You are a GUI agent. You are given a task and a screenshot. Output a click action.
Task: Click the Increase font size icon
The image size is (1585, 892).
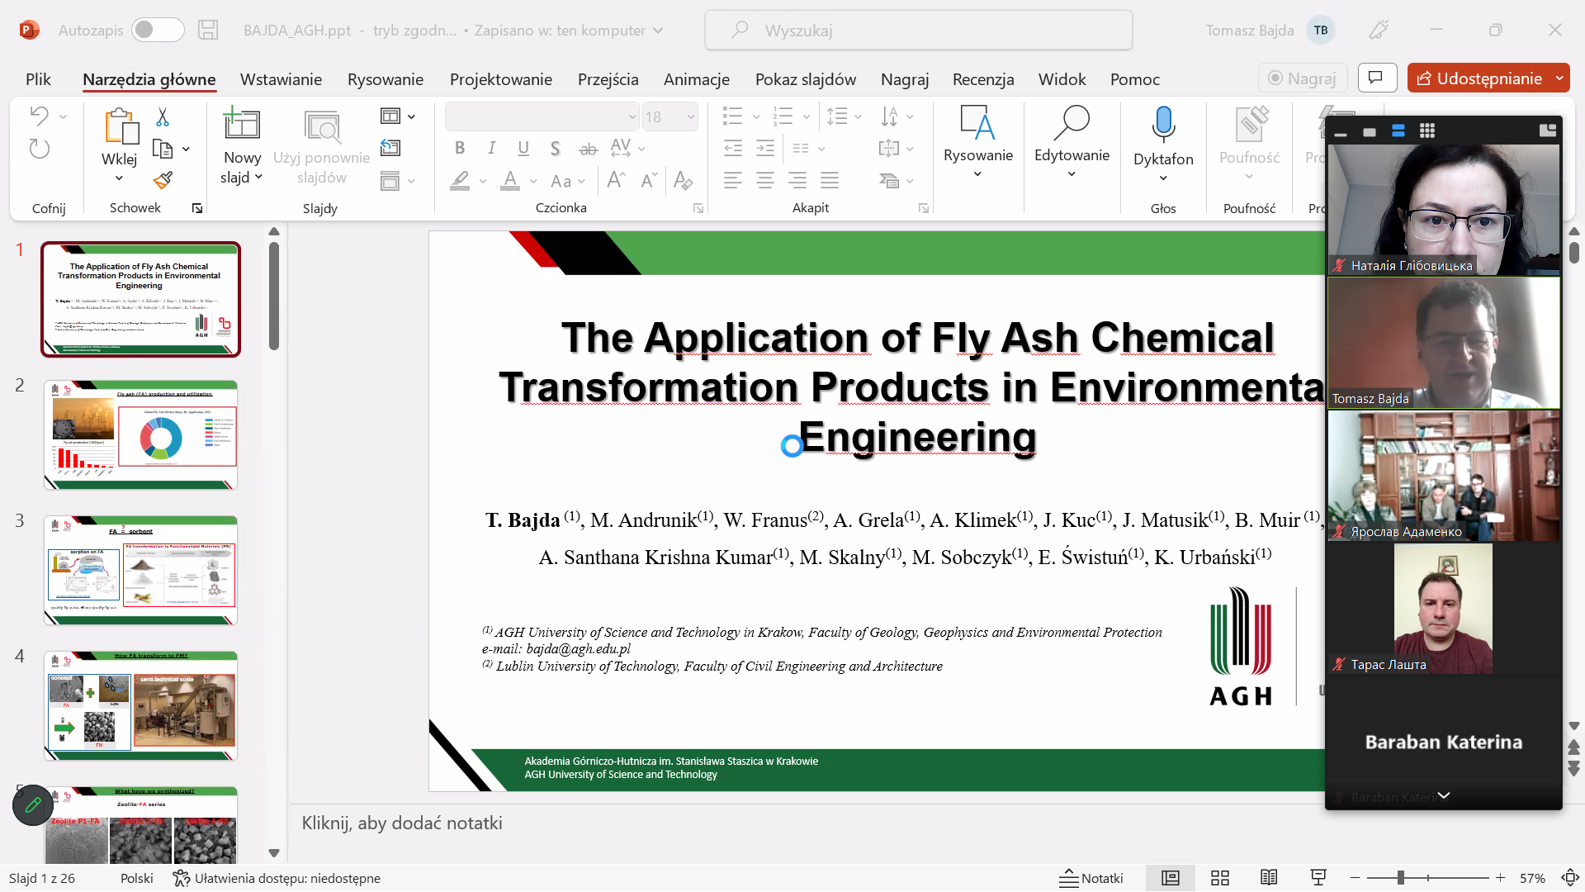click(616, 180)
